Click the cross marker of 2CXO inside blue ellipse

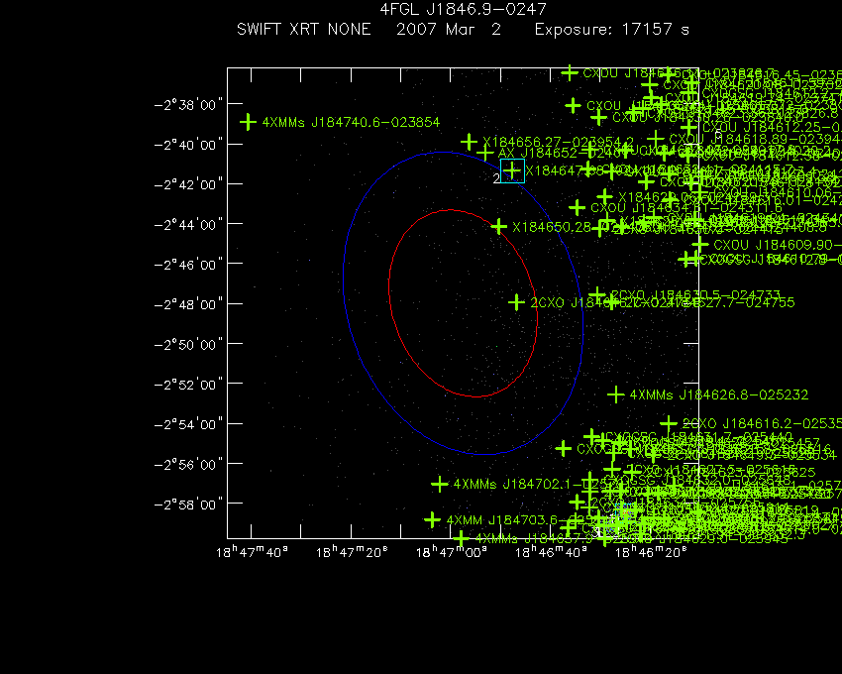tap(516, 302)
